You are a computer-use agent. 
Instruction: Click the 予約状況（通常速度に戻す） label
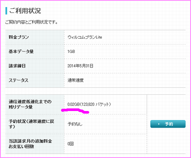[31, 124]
